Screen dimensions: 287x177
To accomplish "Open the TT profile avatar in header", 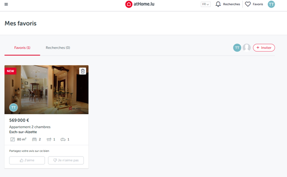I will pyautogui.click(x=271, y=4).
